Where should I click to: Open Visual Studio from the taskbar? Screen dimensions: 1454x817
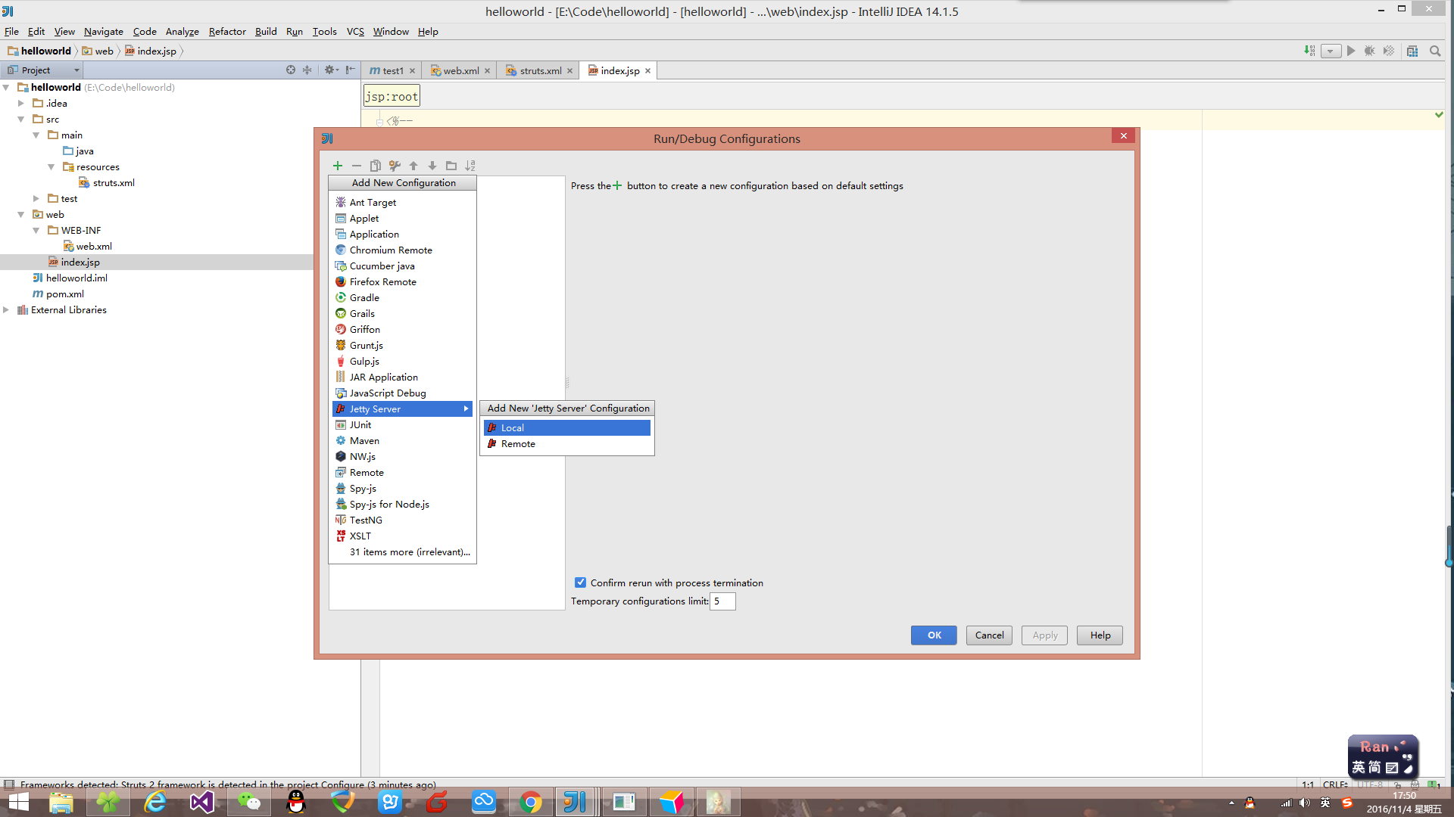click(x=202, y=802)
